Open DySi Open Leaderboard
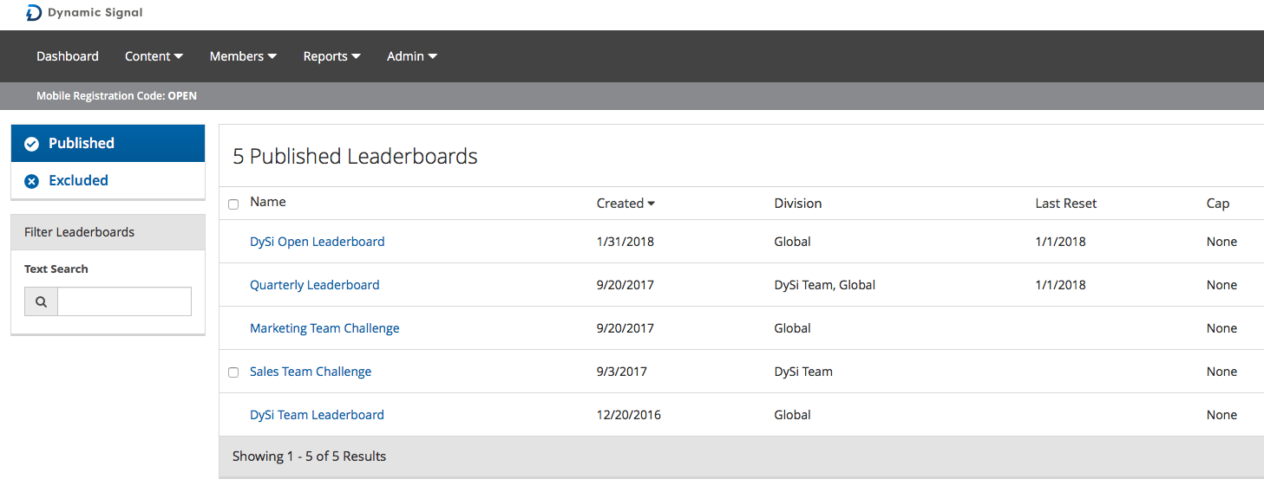The height and width of the screenshot is (492, 1264). coord(317,242)
